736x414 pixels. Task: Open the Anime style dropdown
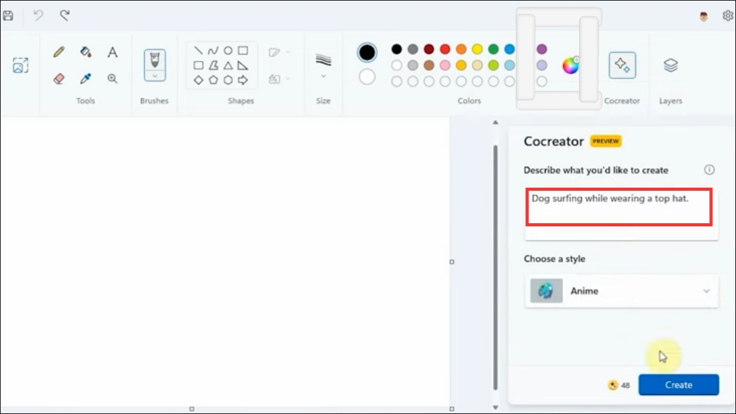621,291
